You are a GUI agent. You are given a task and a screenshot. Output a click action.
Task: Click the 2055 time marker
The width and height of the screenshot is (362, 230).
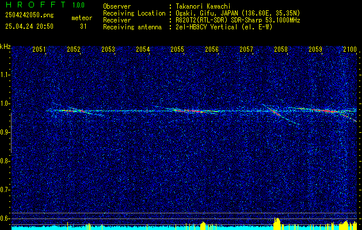pyautogui.click(x=177, y=49)
